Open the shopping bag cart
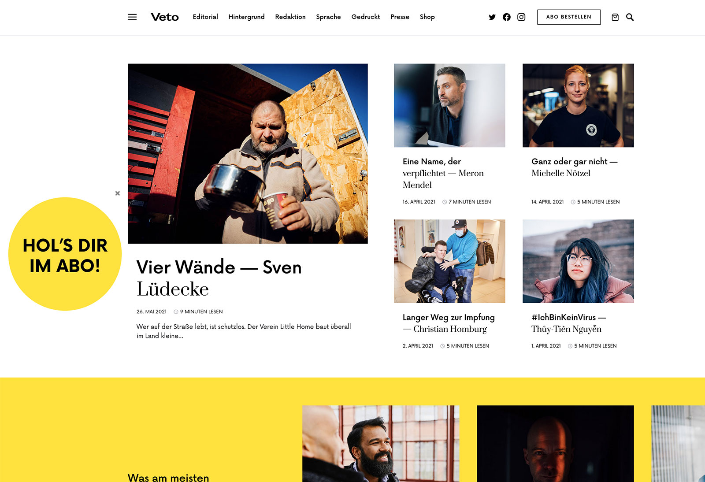 pyautogui.click(x=615, y=17)
